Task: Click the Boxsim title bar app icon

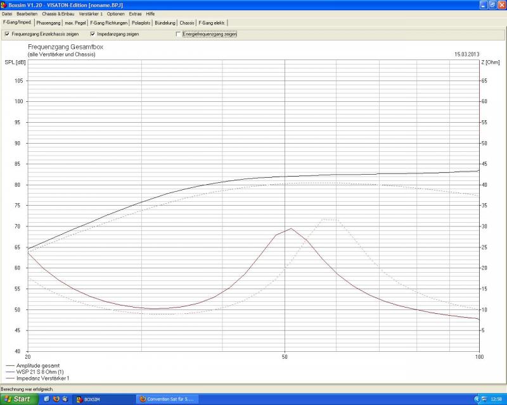Action: pos(4,4)
